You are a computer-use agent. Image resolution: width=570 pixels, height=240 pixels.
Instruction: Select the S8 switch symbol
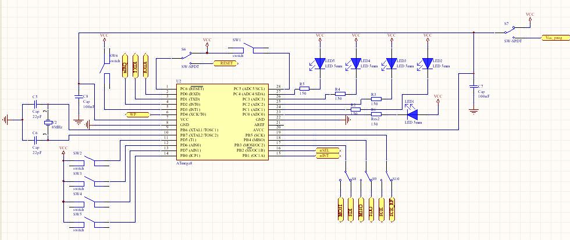[345, 175]
